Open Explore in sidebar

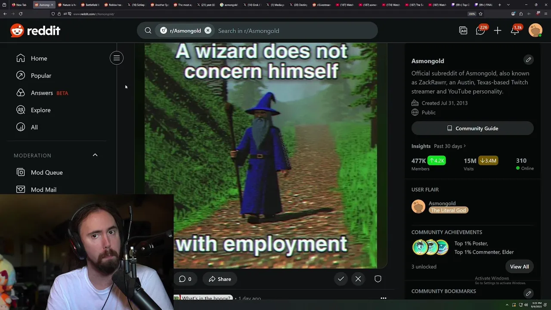[40, 110]
